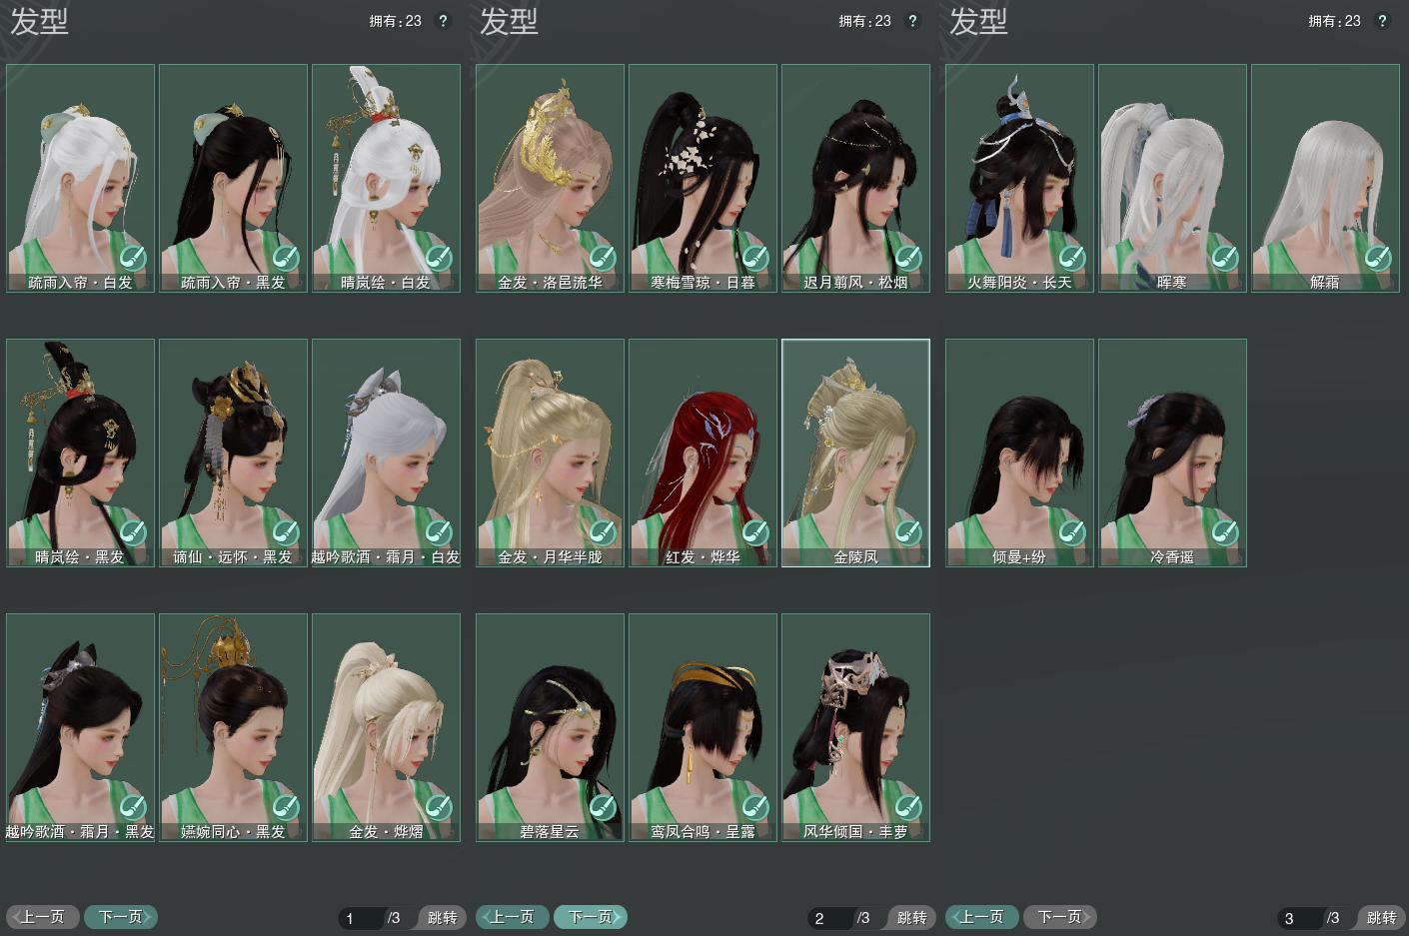The image size is (1409, 936).
Task: Select the 晖寒 hairstyle card
Action: pos(1173,179)
